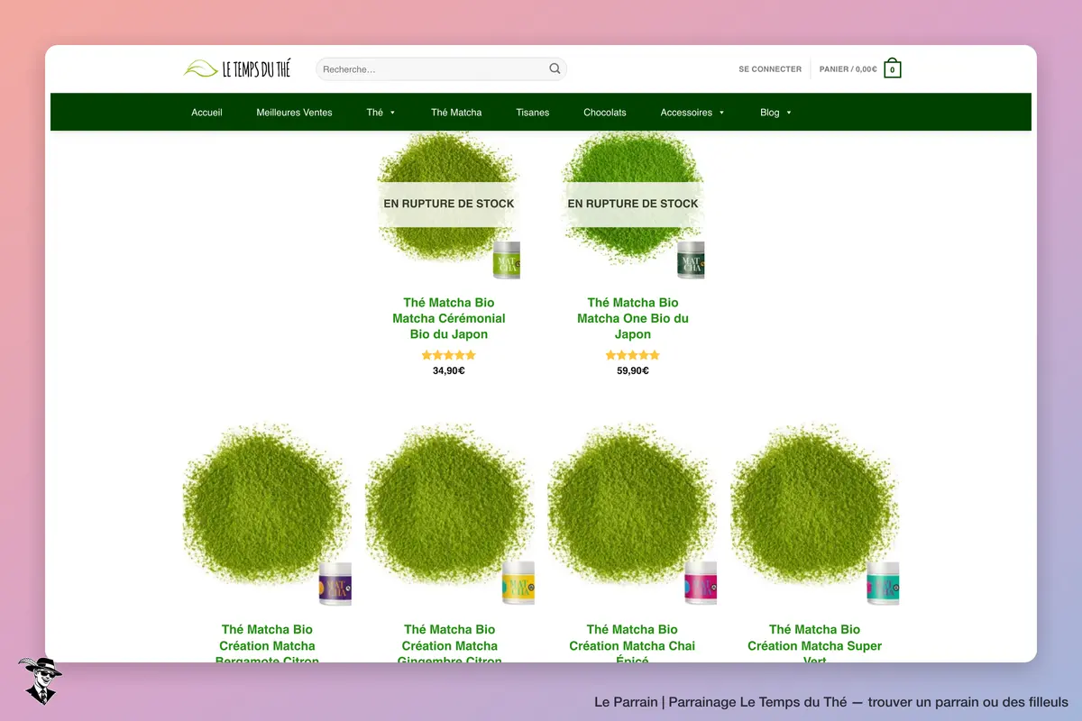Open the Création Matcha Chai Épicé thumbnail
1082x721 pixels.
point(632,514)
